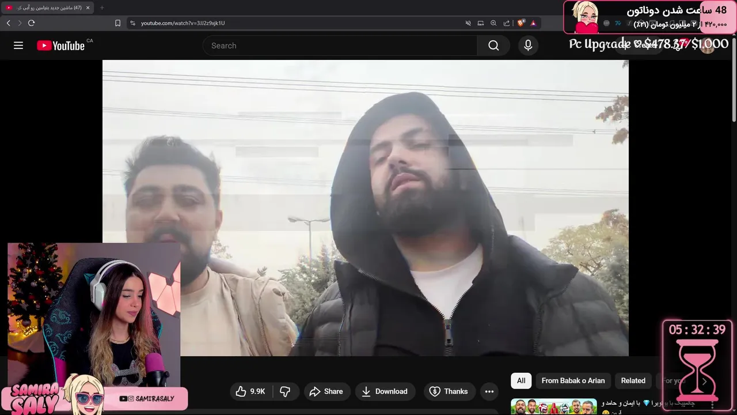Image resolution: width=737 pixels, height=415 pixels.
Task: Open the Brave Rewards triangle icon
Action: point(533,23)
